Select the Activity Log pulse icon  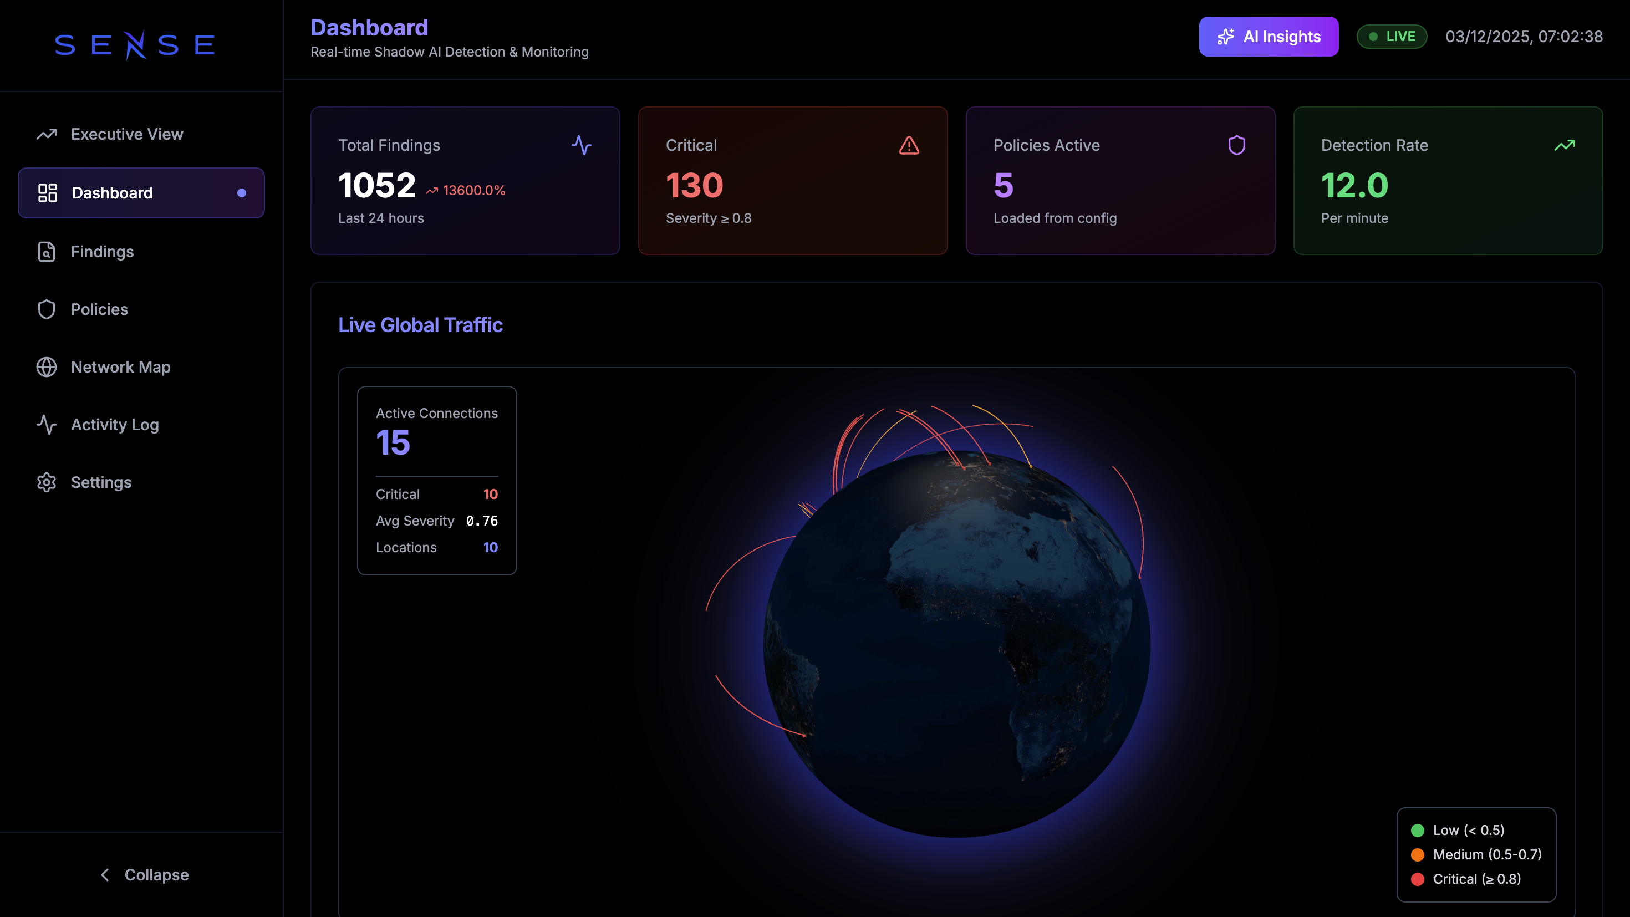pos(47,425)
